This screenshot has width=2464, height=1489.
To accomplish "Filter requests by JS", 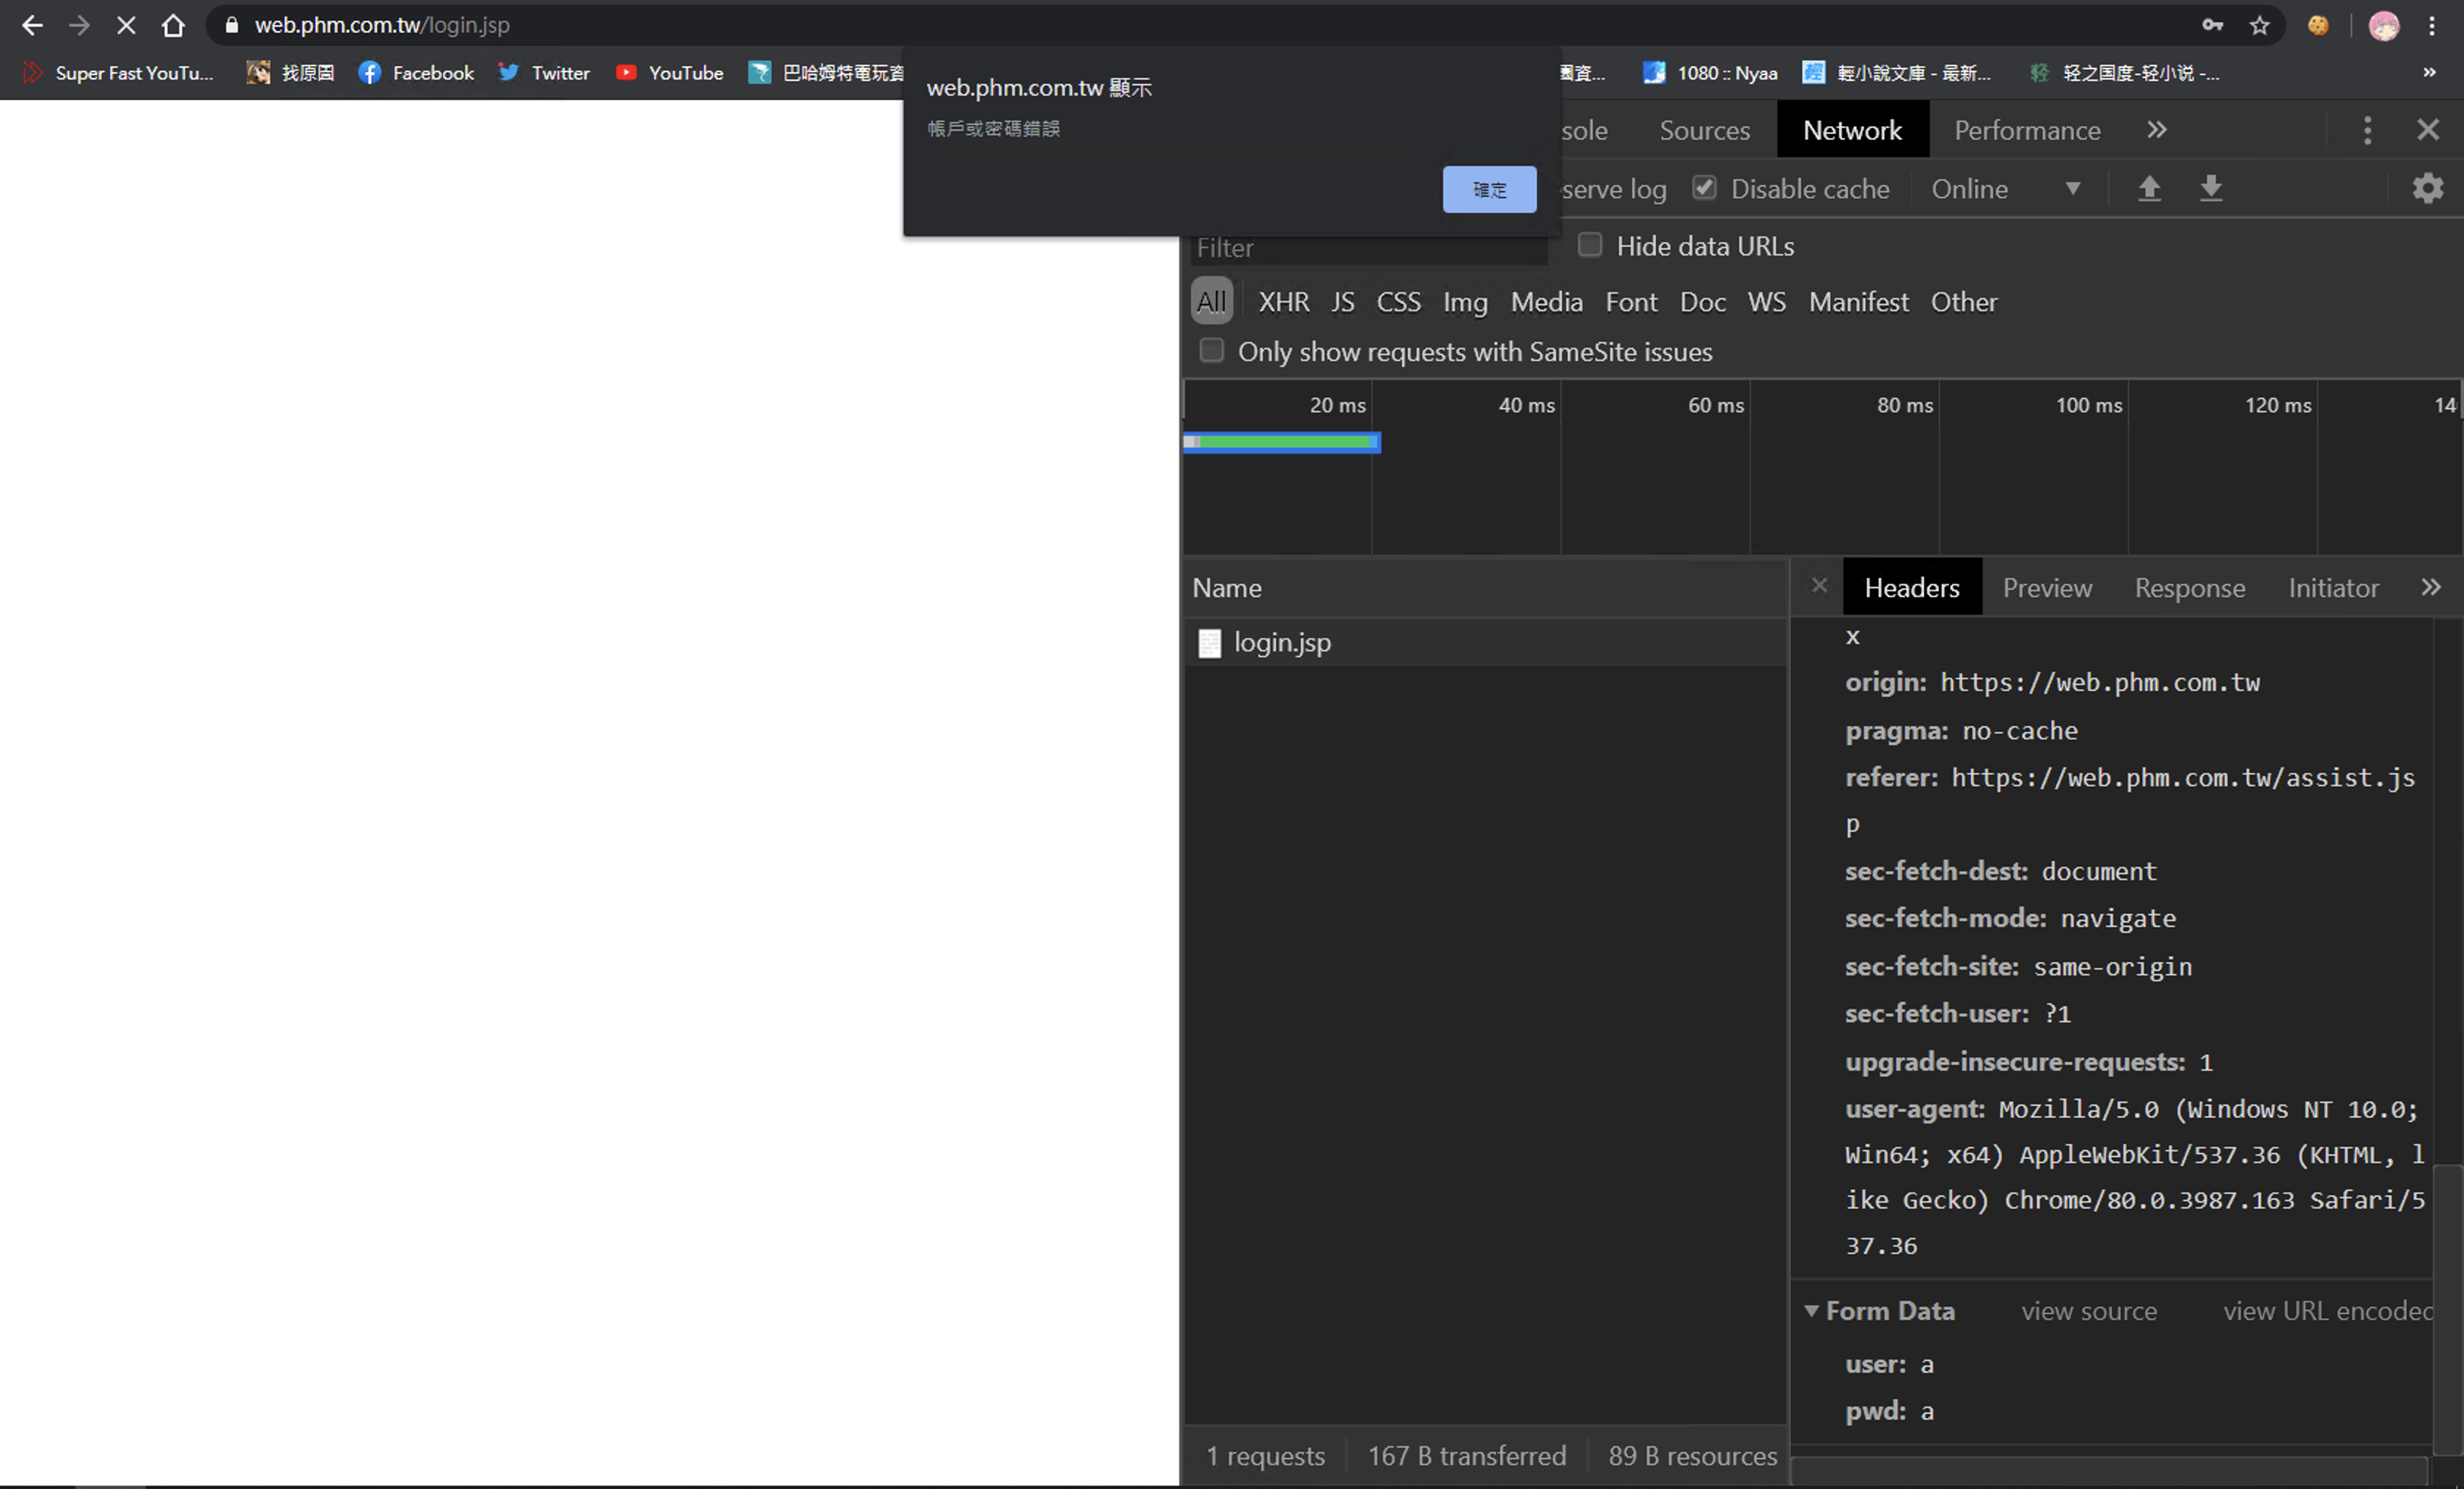I will point(1342,302).
